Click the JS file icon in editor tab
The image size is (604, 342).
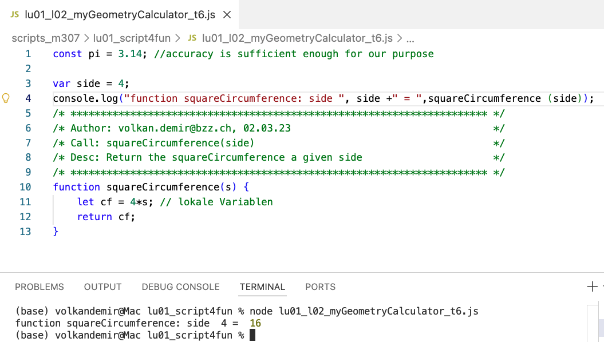(14, 15)
